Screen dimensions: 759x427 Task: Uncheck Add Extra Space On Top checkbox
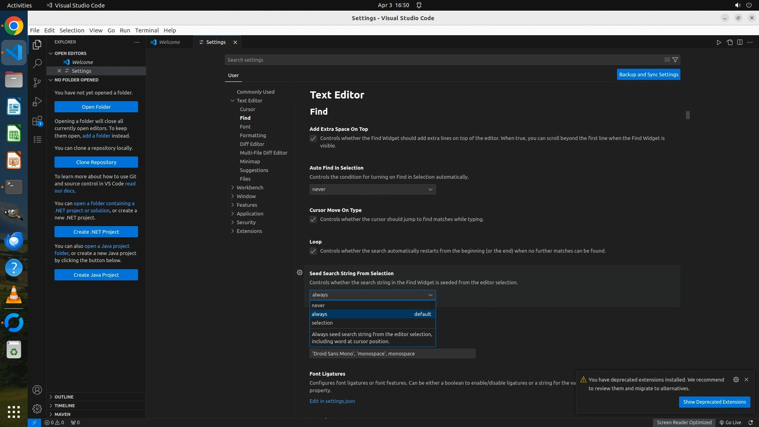pyautogui.click(x=313, y=138)
